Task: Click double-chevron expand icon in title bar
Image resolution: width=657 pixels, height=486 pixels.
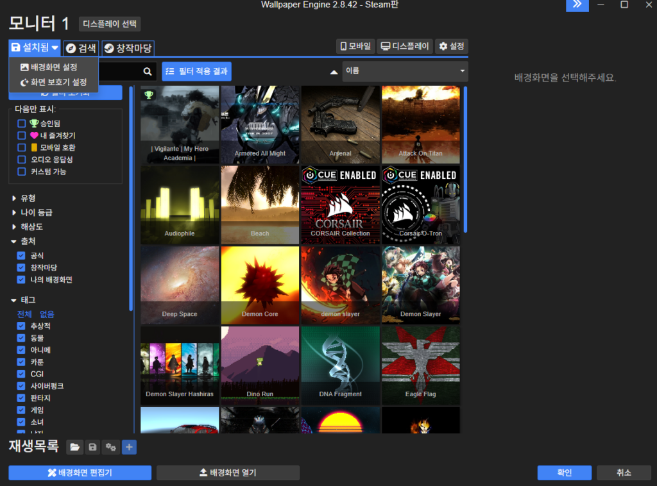Action: coord(577,5)
